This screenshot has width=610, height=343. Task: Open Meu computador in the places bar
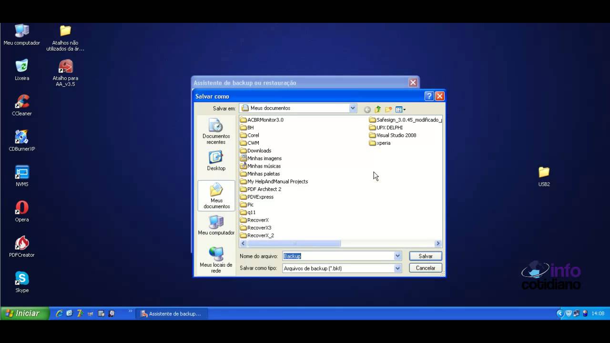(216, 225)
